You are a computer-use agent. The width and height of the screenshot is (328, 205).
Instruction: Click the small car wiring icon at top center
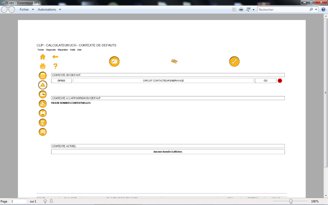[174, 61]
